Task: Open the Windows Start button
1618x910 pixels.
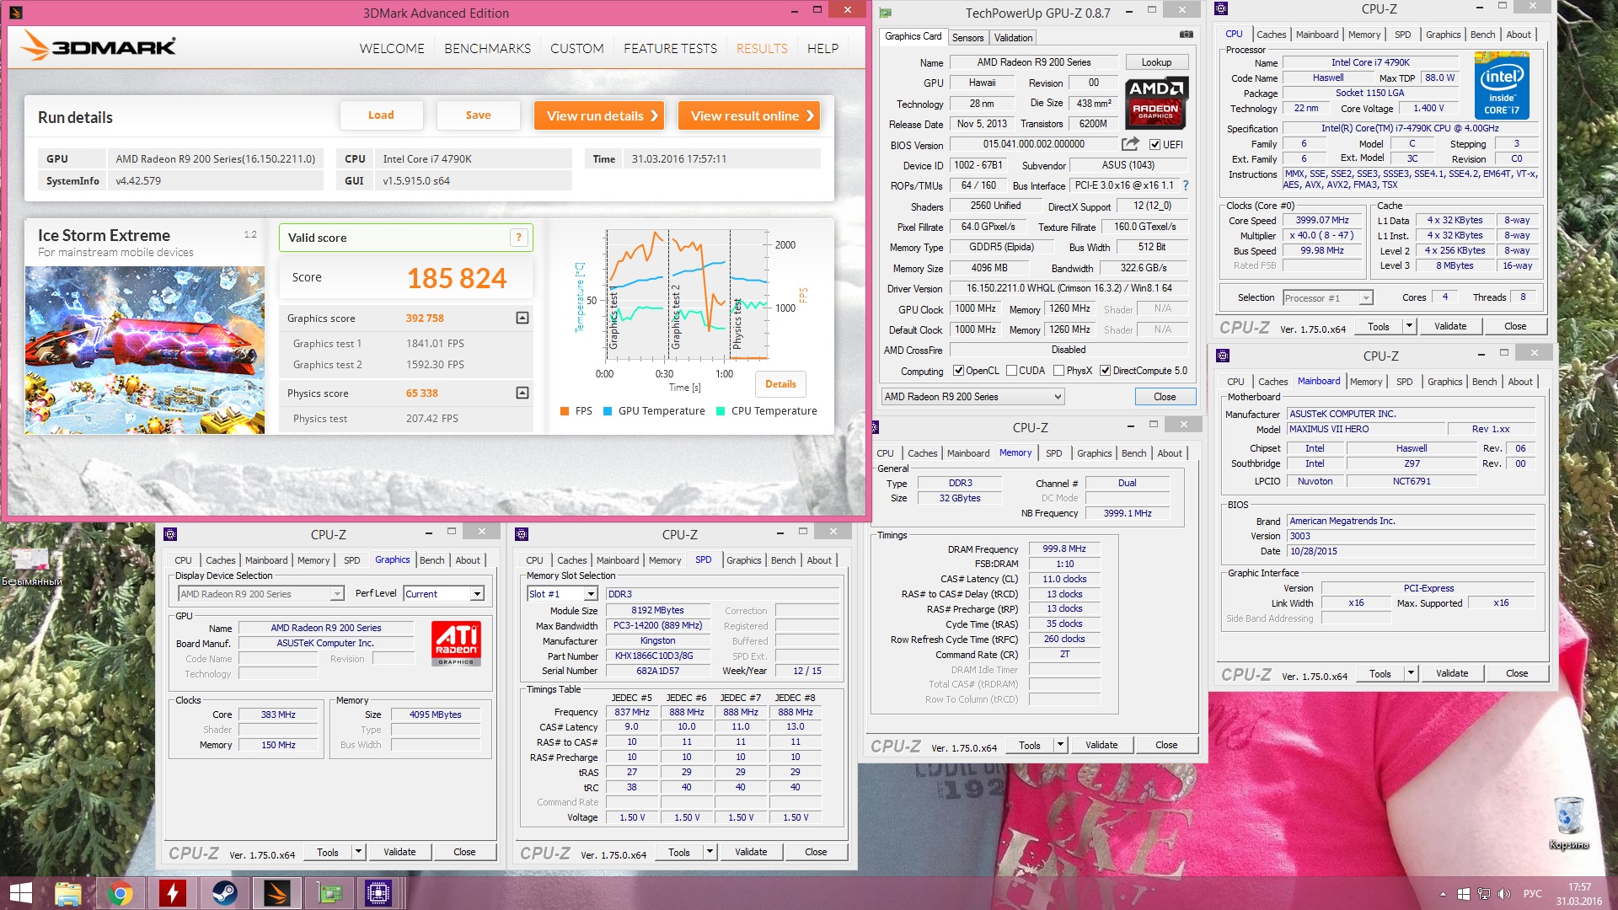Action: (x=20, y=893)
